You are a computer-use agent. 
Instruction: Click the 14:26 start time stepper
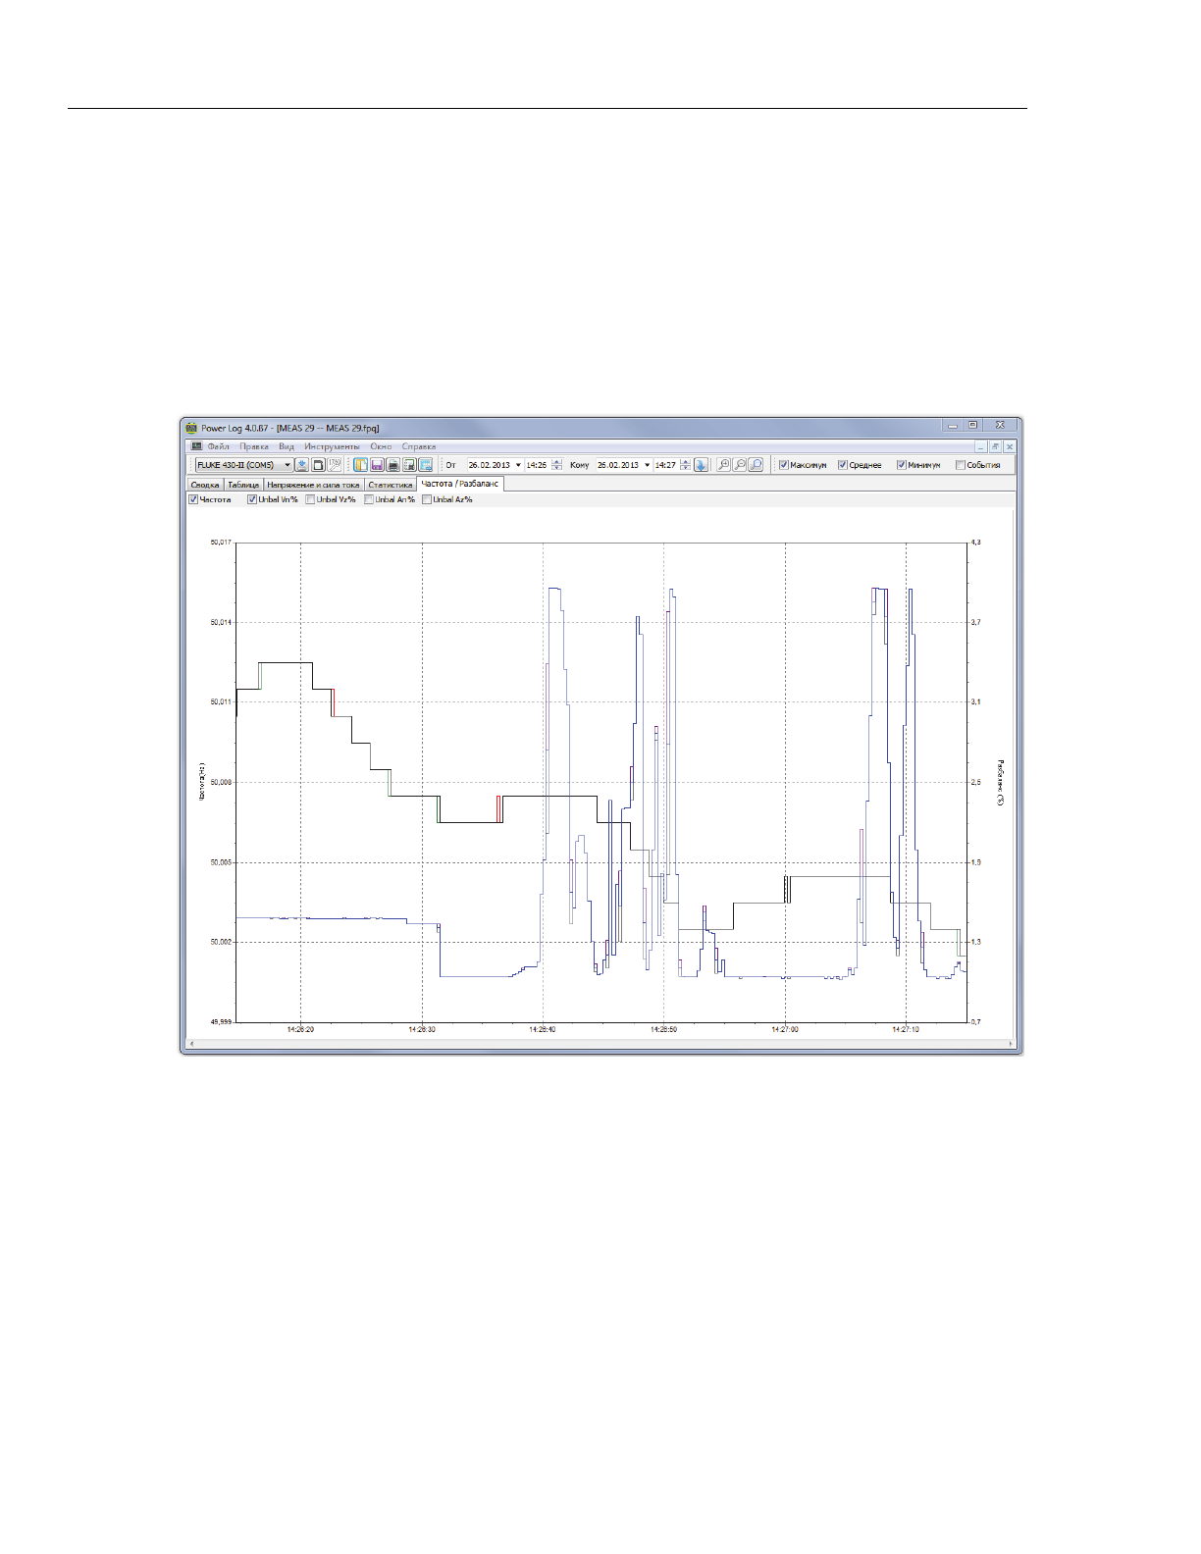pos(557,465)
